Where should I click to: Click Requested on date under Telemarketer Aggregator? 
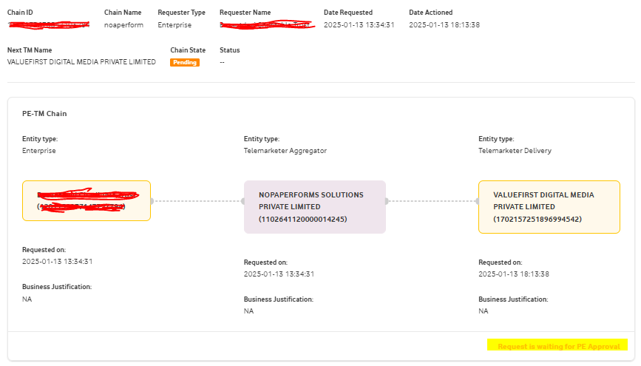279,274
